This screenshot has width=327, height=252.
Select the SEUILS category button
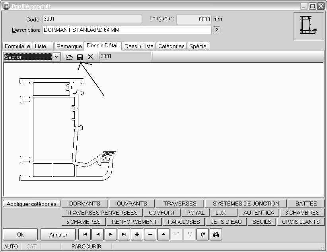pyautogui.click(x=262, y=222)
